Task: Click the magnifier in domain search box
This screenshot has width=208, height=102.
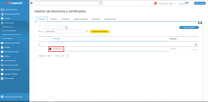Action: pos(66,27)
